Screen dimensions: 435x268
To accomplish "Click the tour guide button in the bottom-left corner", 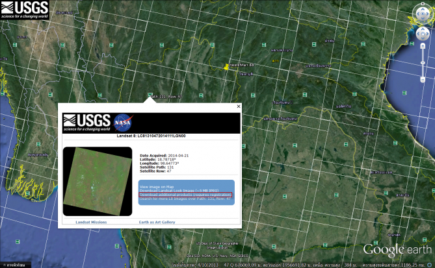I will pos(15,265).
